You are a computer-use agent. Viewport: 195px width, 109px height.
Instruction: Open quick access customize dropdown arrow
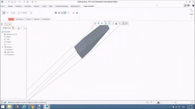pos(36,2)
